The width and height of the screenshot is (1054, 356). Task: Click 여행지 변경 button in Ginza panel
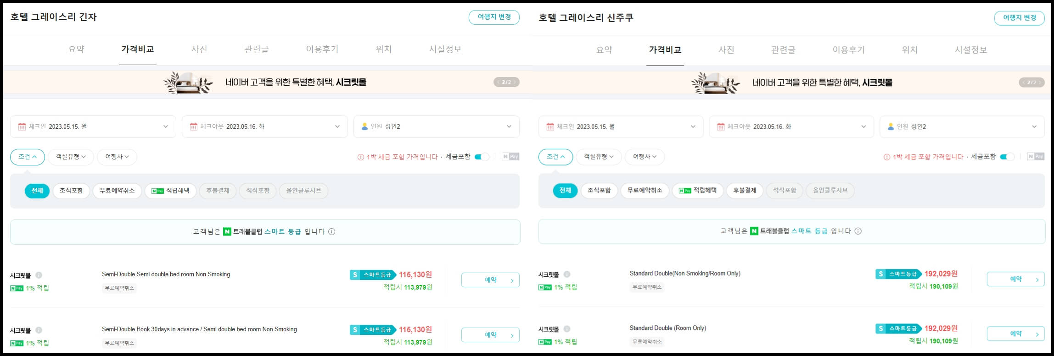pyautogui.click(x=494, y=17)
